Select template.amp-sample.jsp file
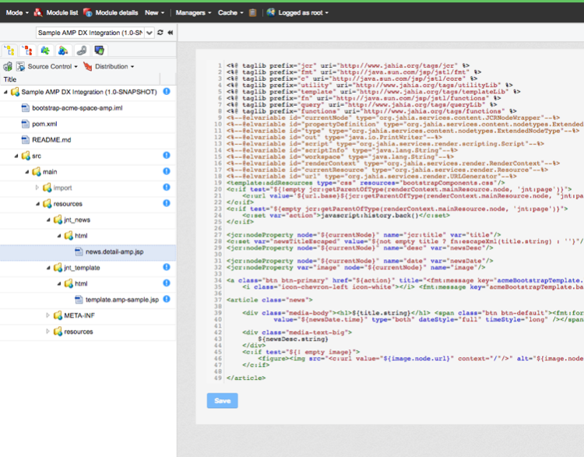Viewport: 584px width, 457px height. pos(122,300)
